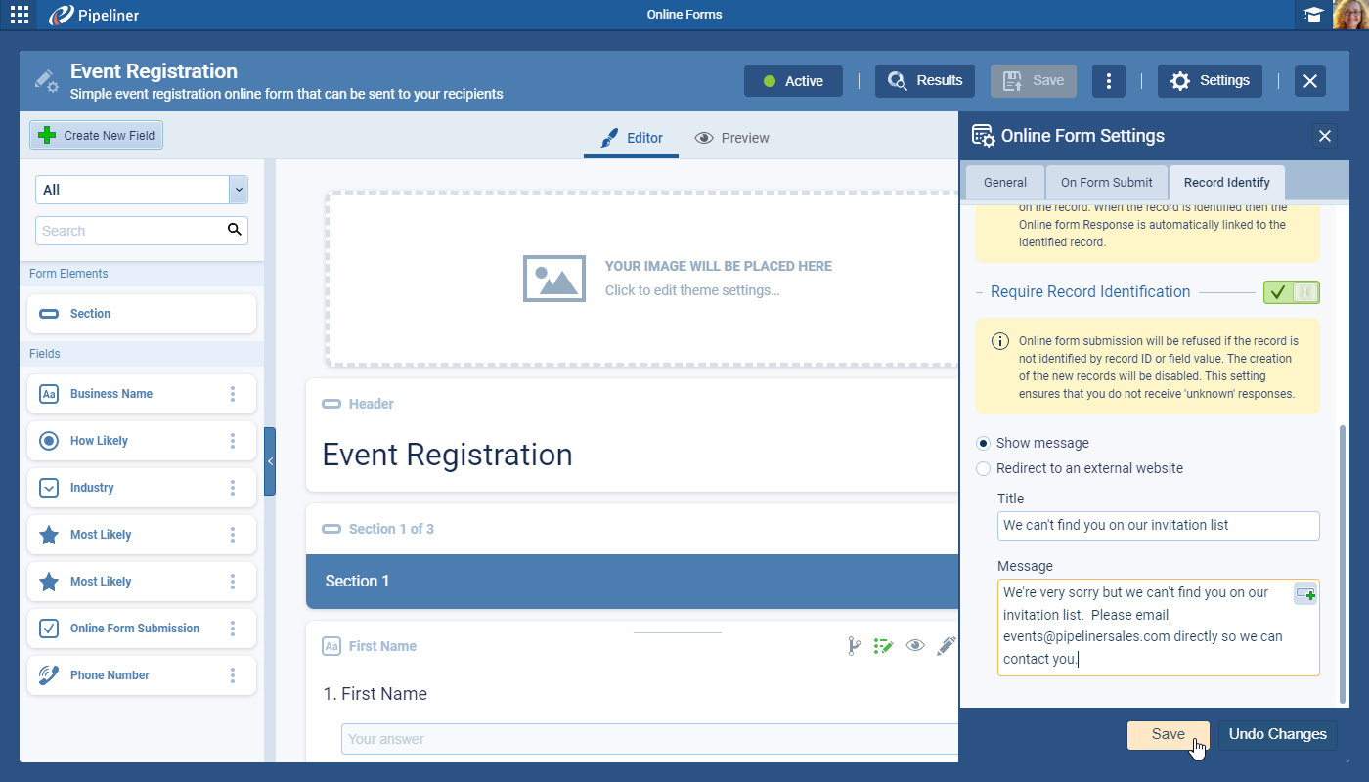1369x782 pixels.
Task: Select the Show message radio button
Action: [984, 443]
